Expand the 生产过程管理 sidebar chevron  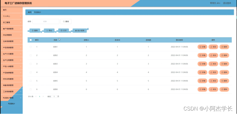(x=21, y=60)
